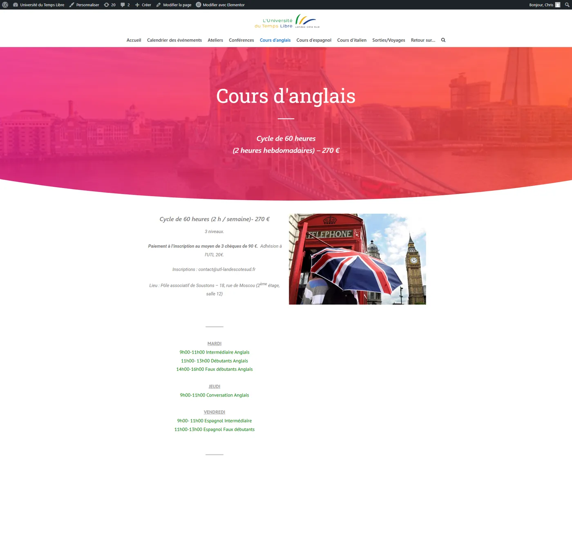Open the Sorties/Voyages menu item
The image size is (572, 560).
(389, 40)
